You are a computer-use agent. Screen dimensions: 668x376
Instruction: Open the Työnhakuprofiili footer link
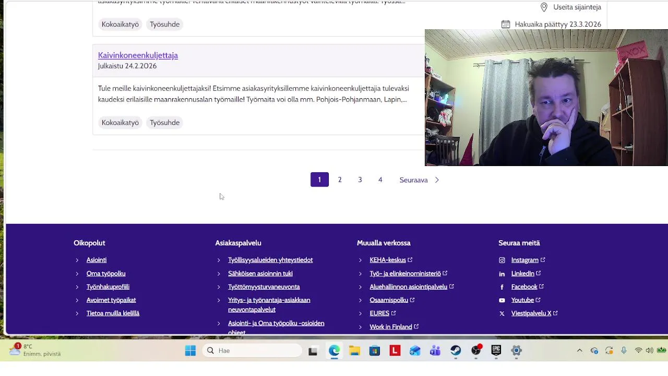click(108, 287)
